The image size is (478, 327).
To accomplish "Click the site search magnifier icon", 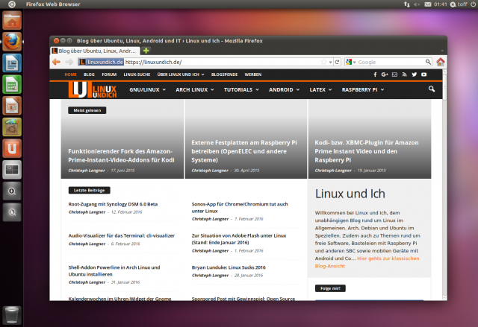I will [x=432, y=90].
